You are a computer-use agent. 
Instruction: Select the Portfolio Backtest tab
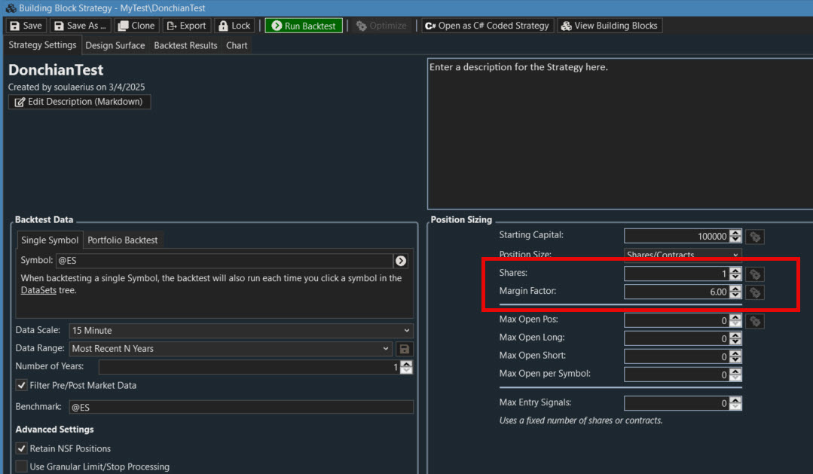coord(123,240)
